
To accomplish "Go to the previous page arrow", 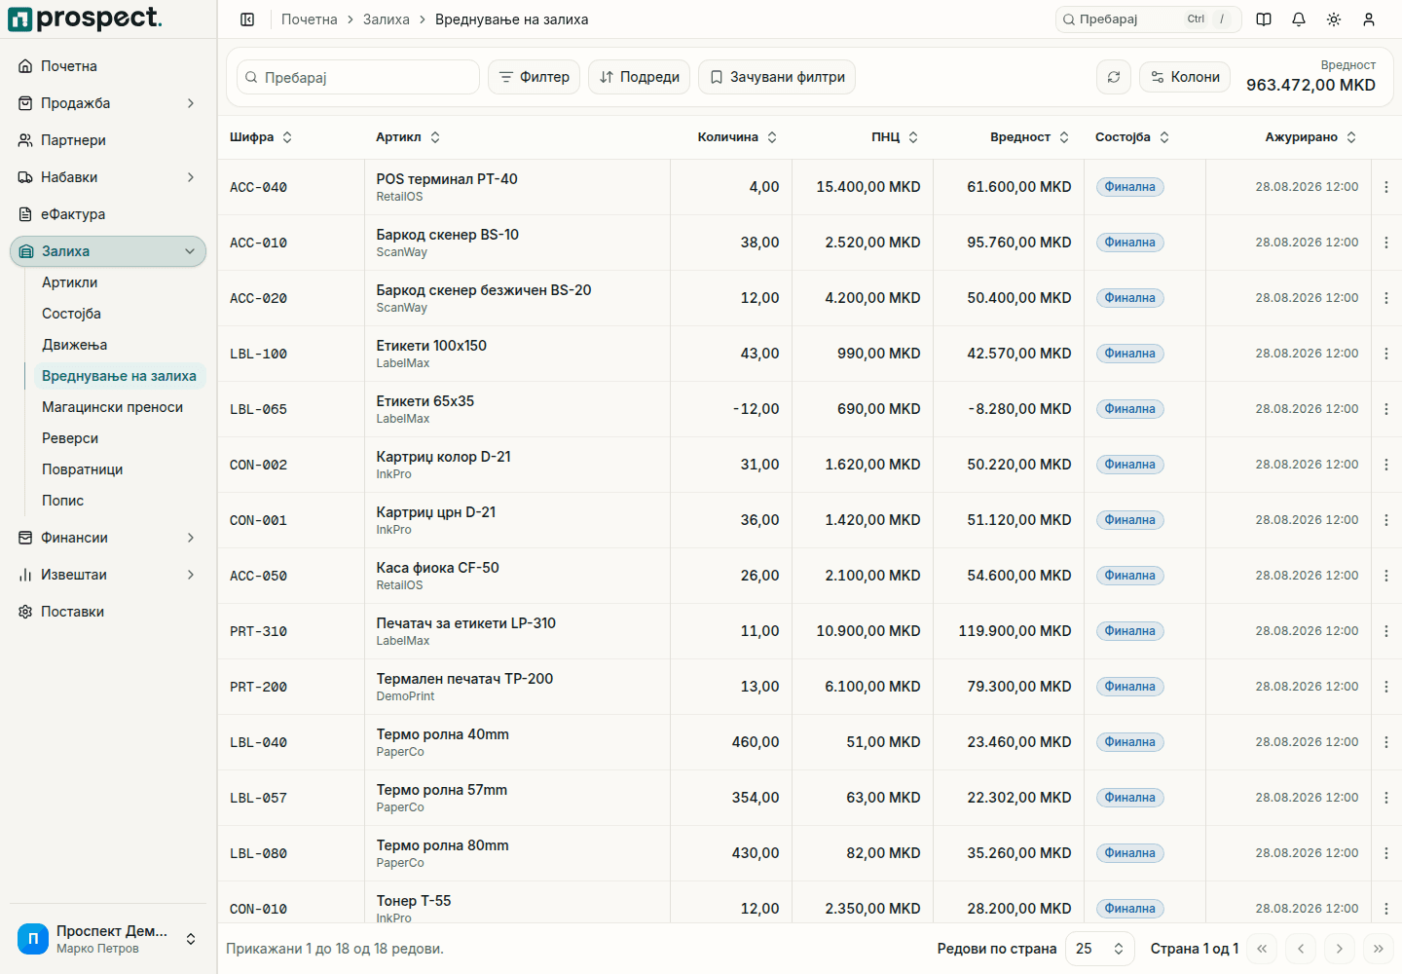I will point(1301,949).
